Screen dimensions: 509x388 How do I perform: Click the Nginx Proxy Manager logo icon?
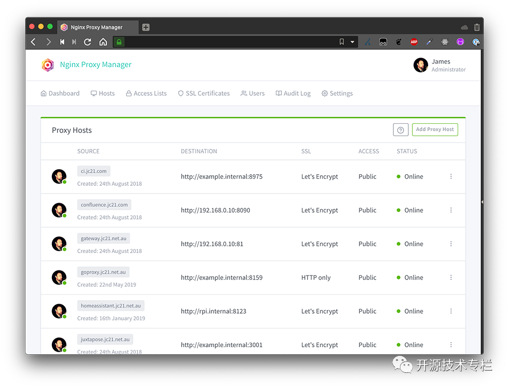tap(48, 65)
